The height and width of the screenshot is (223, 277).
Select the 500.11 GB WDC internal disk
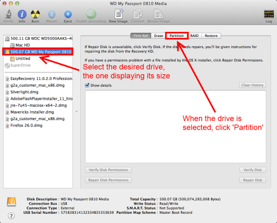coord(39,38)
